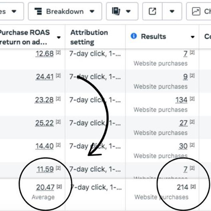
Task: Click the ROAS value 24.41
Action: pyautogui.click(x=45, y=77)
